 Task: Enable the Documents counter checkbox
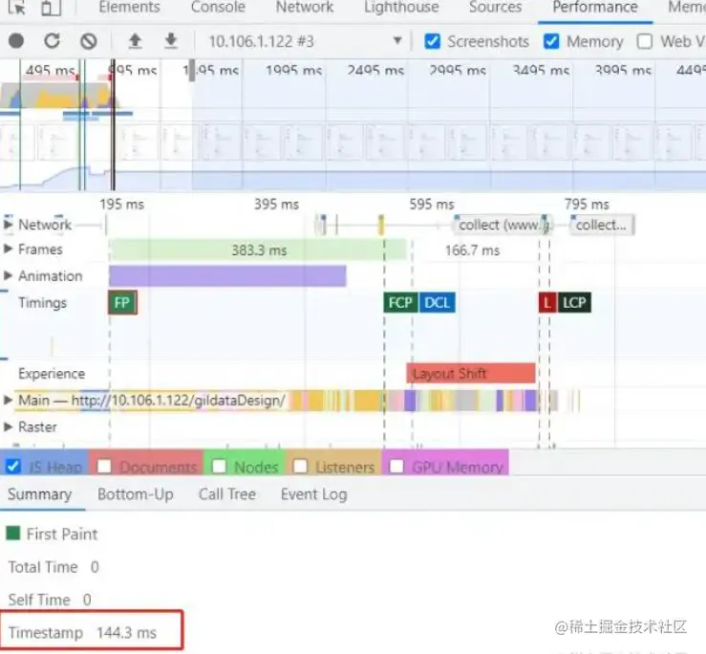click(x=104, y=466)
